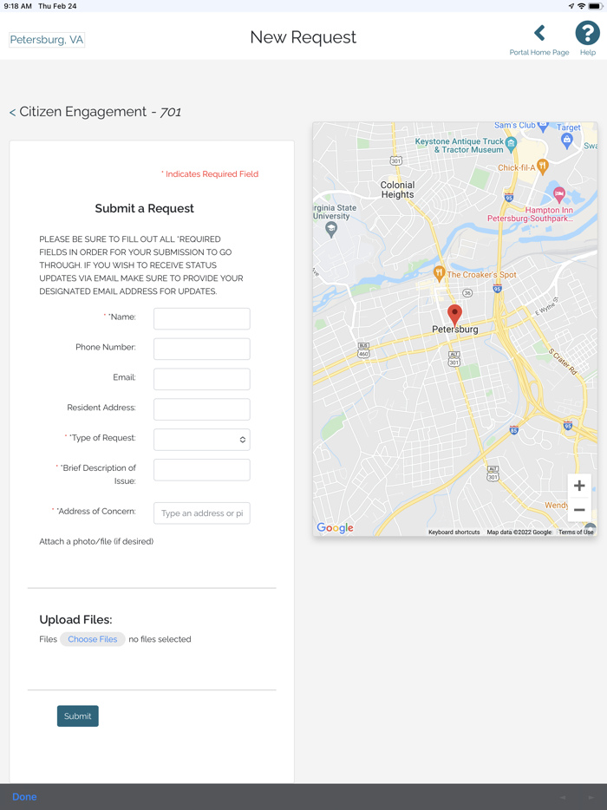Click the 'Submit a Request' heading

tap(144, 208)
